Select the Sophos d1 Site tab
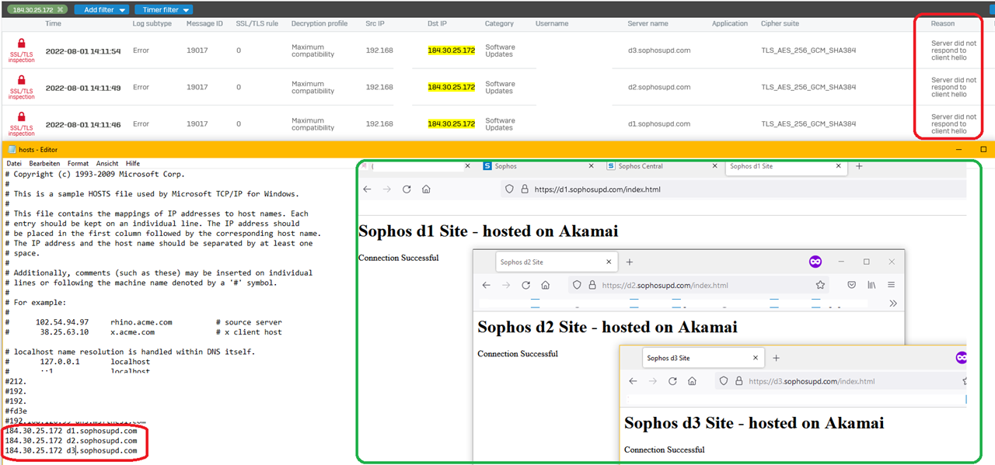The width and height of the screenshot is (995, 465). (787, 166)
